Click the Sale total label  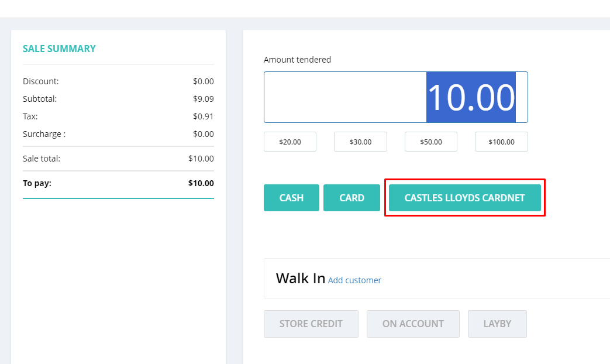pyautogui.click(x=42, y=159)
